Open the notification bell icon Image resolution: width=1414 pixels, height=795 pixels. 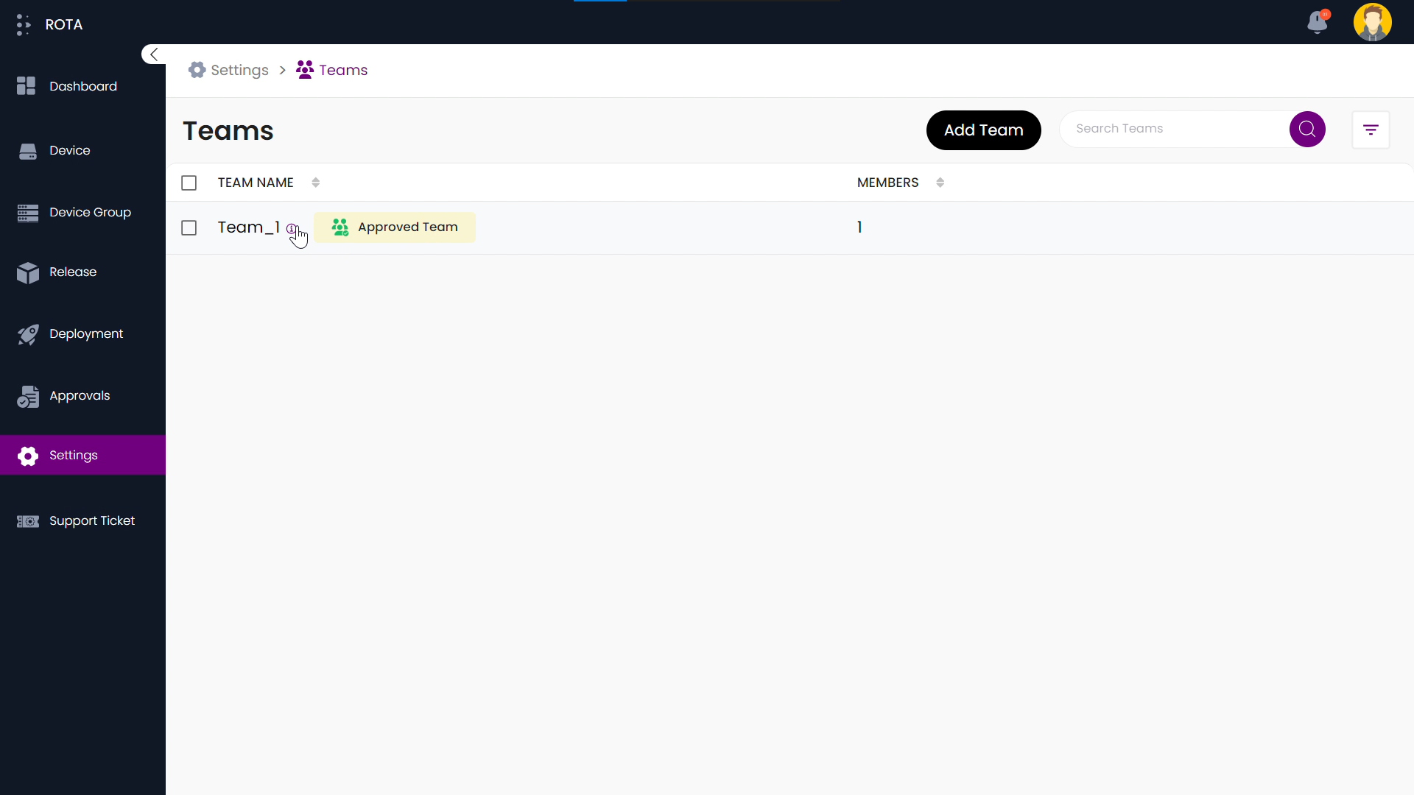click(x=1318, y=21)
